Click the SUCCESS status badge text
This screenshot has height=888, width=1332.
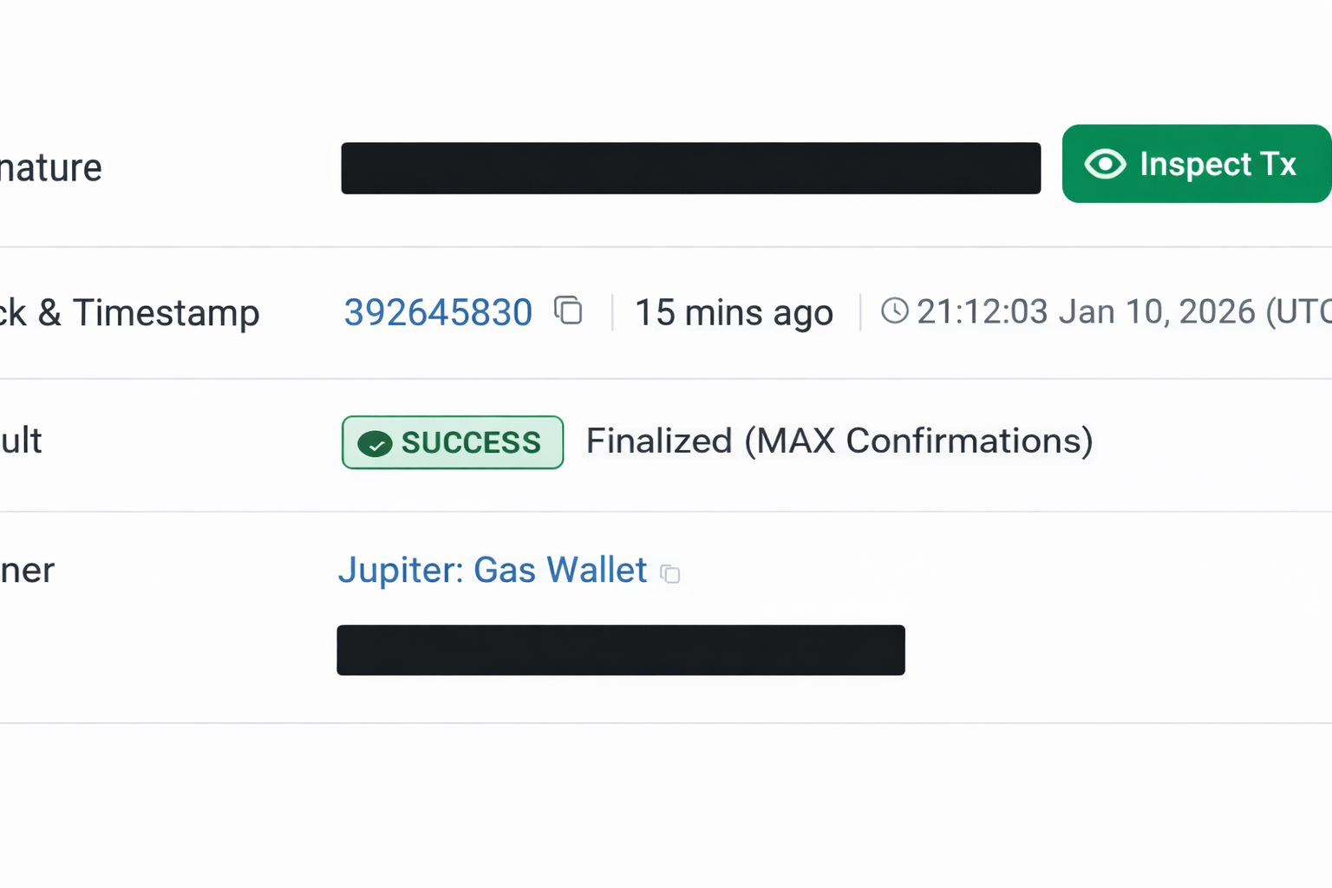[471, 443]
